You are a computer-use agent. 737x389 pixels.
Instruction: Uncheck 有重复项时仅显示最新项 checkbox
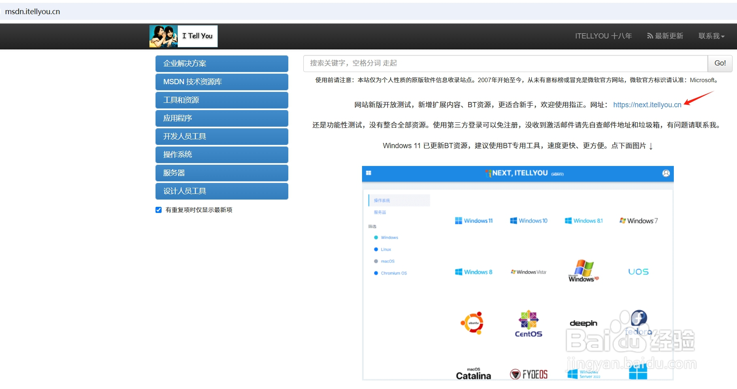pyautogui.click(x=158, y=210)
